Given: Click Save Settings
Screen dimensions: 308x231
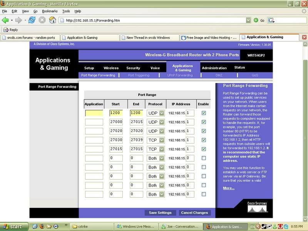Looking at the screenshot, I should tap(160, 213).
